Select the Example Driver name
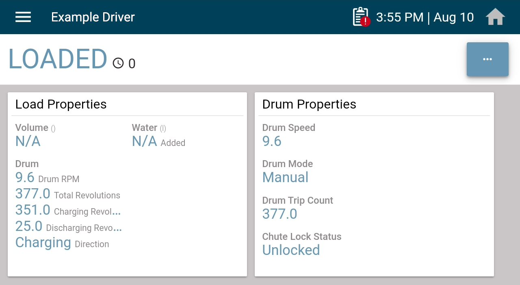 coord(93,17)
